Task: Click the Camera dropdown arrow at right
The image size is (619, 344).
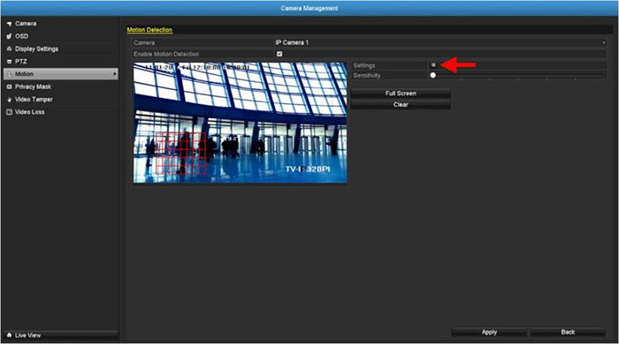Action: [x=604, y=43]
